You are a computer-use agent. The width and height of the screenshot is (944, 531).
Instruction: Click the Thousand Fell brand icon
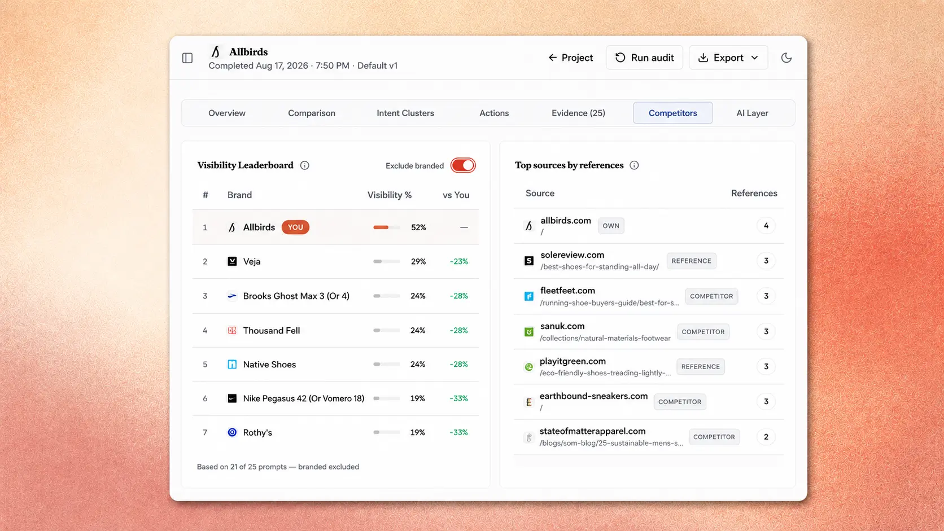pyautogui.click(x=232, y=330)
